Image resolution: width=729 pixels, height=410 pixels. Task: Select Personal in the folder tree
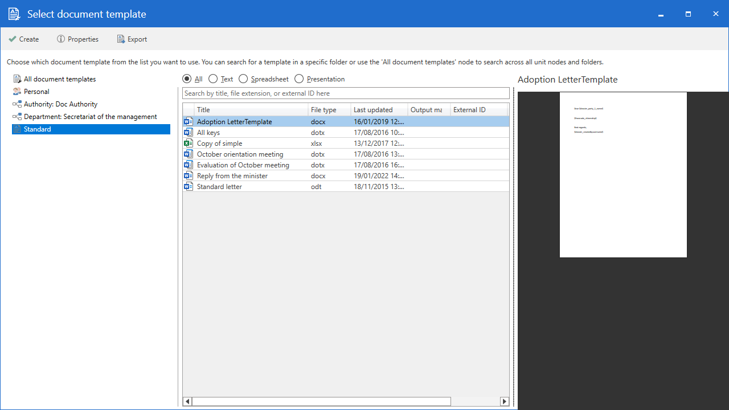point(36,92)
